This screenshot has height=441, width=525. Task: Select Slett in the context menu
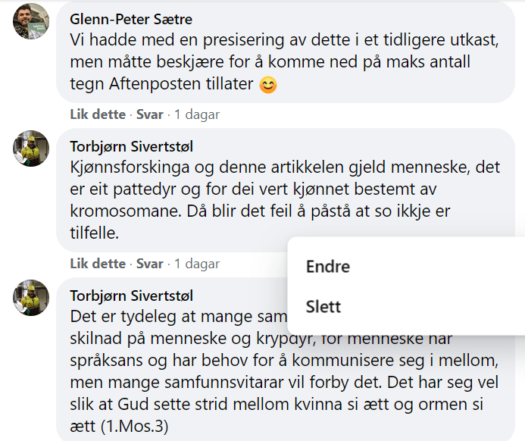[x=323, y=307]
